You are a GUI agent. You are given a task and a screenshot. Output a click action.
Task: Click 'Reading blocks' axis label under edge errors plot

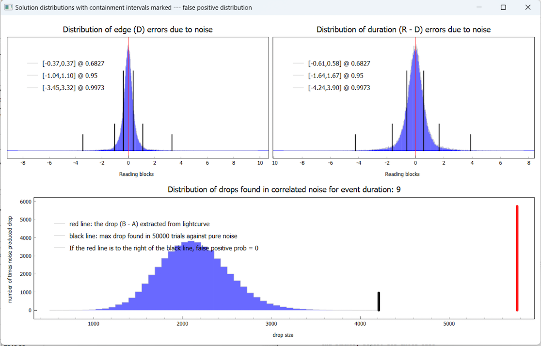(136, 174)
